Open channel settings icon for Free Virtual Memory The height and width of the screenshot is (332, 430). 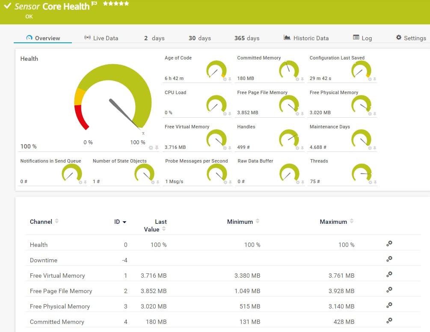389,274
